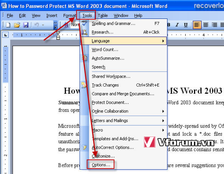Open the Help menu
The image size is (224, 174).
138,15
